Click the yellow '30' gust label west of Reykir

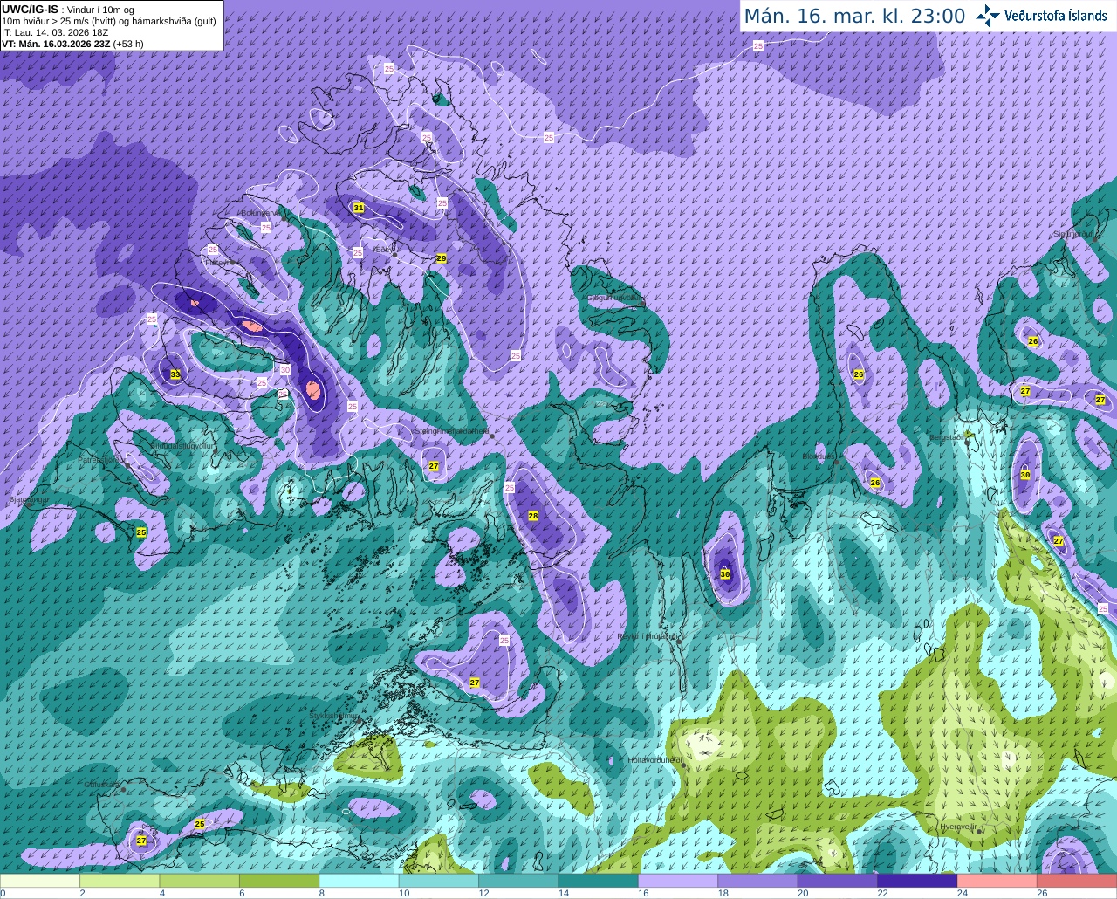(725, 573)
